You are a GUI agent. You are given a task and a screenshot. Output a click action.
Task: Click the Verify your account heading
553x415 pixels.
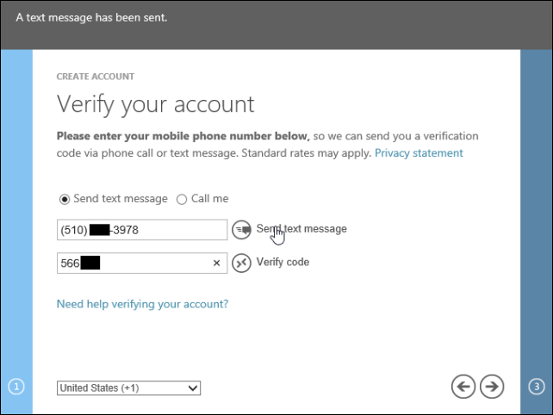(x=155, y=104)
